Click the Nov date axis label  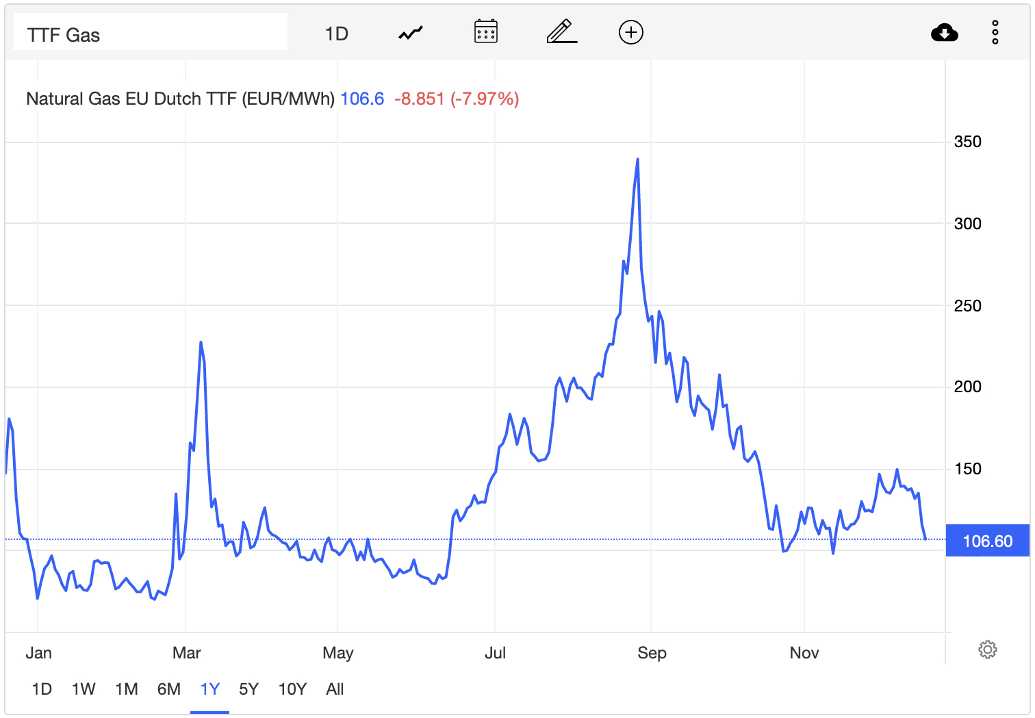tap(804, 653)
